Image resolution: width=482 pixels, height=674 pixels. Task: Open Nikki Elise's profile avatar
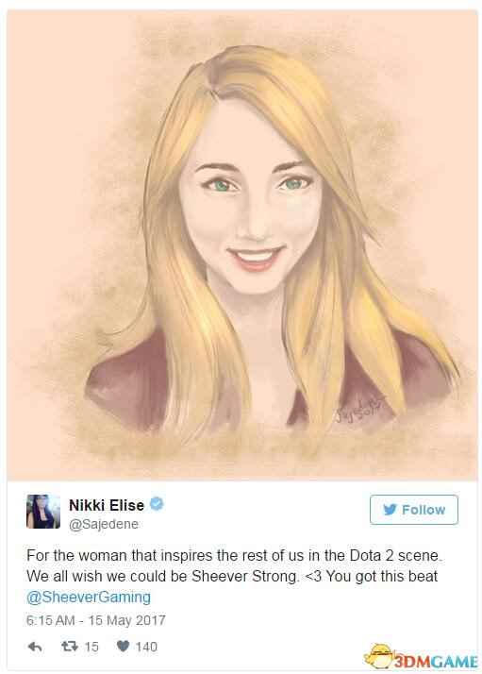point(43,511)
